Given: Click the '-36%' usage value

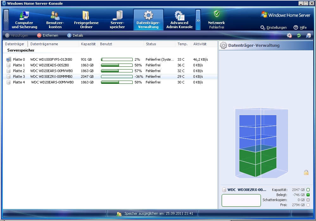Looking at the screenshot, I should [139, 77].
